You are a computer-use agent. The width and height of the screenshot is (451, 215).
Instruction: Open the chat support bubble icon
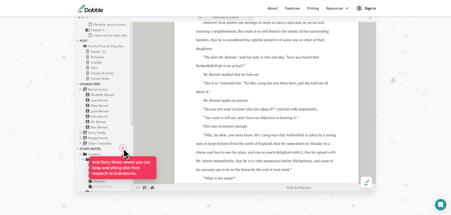click(x=440, y=204)
